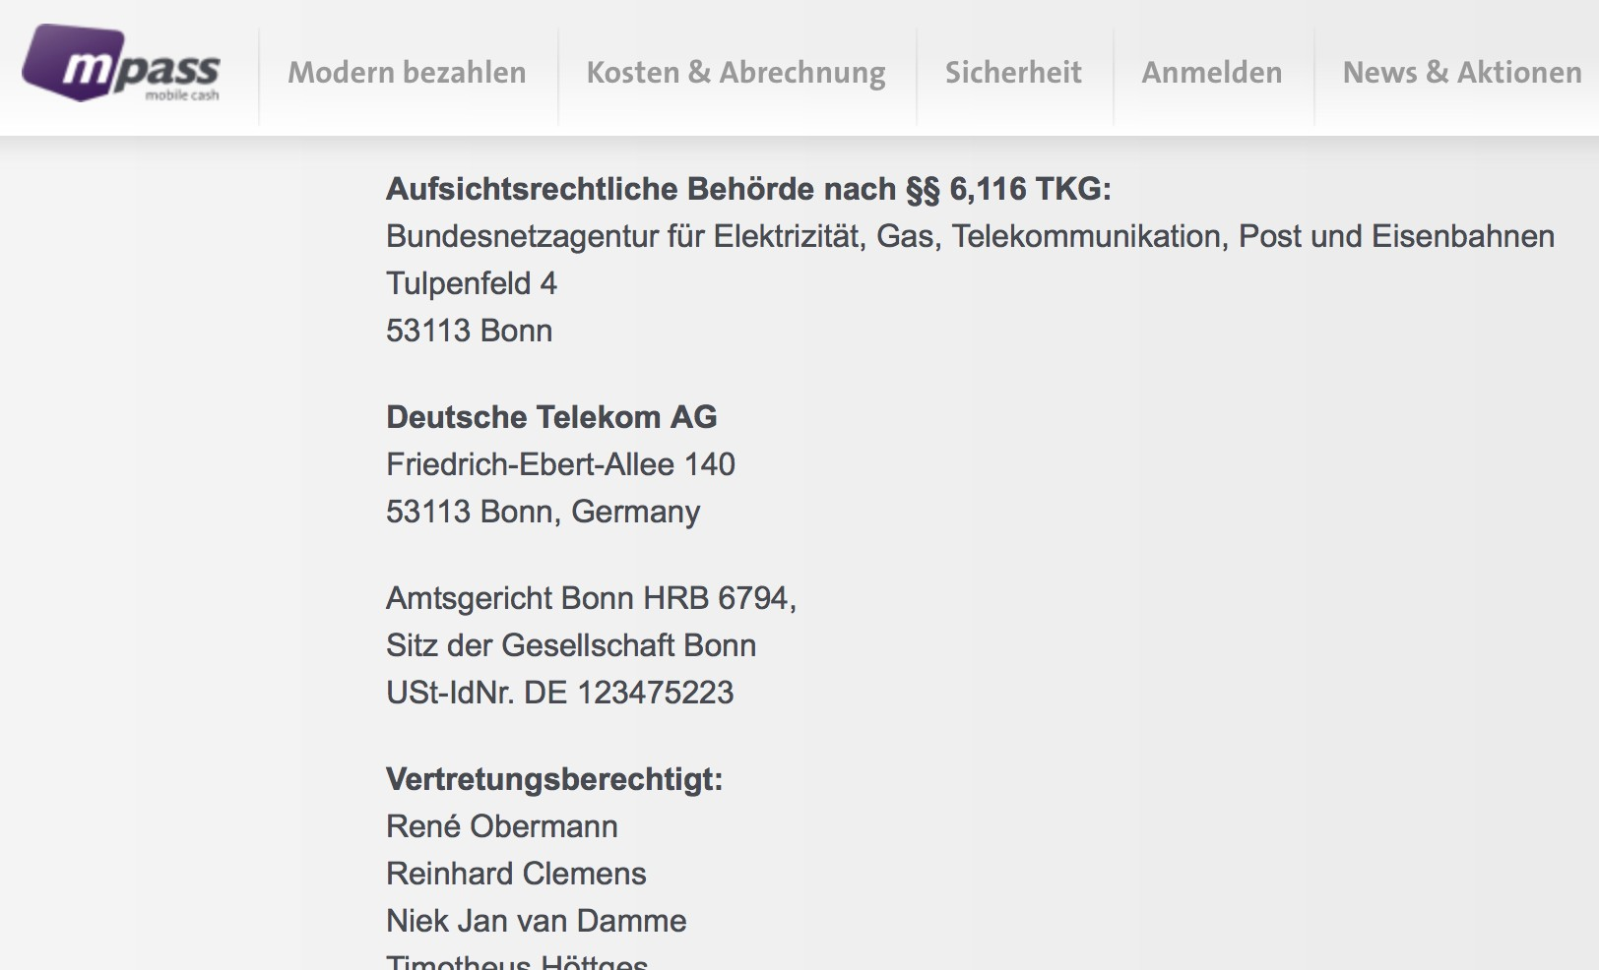1599x970 pixels.
Task: Open the Kosten & Abrechnung menu
Action: [736, 73]
